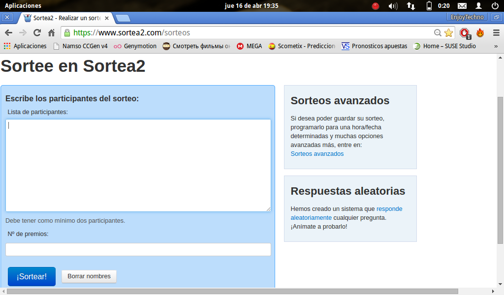Click the volume speaker icon in the tray
The image size is (504, 295).
tap(394, 5)
